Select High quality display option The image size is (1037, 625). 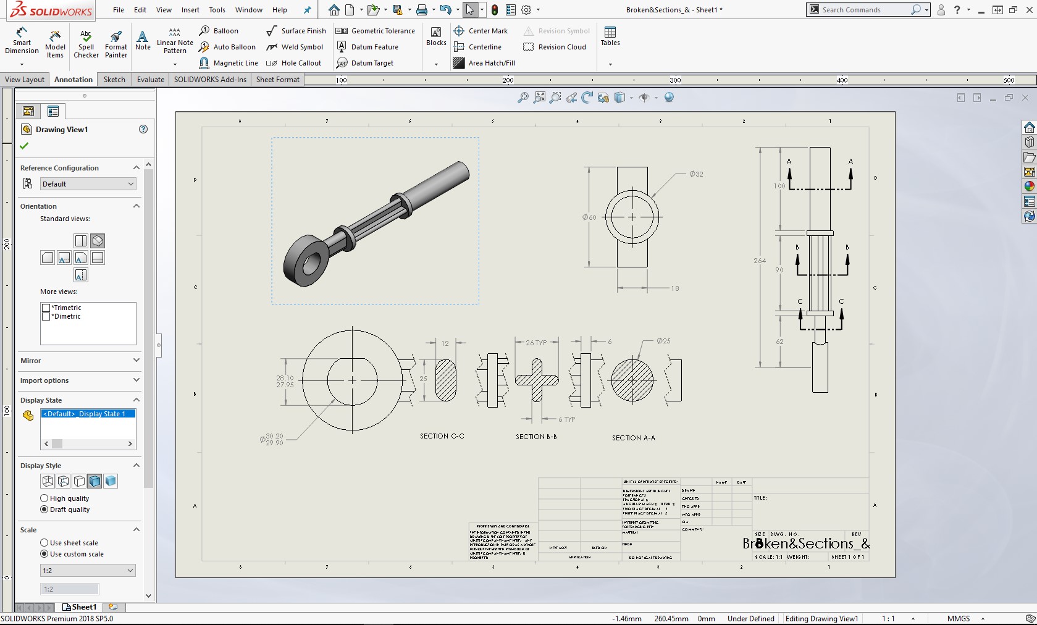(44, 498)
